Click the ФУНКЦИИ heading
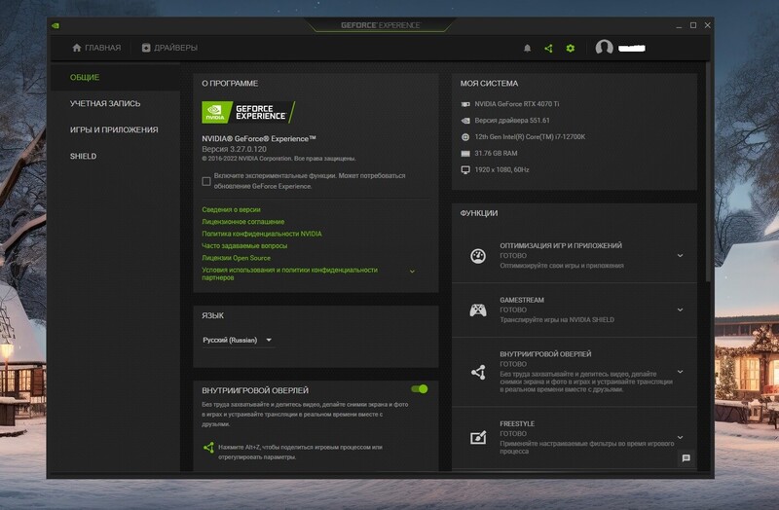Image resolution: width=779 pixels, height=510 pixels. (478, 213)
